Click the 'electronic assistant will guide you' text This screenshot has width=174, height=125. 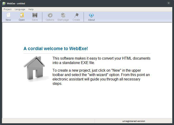pyautogui.click(x=79, y=79)
